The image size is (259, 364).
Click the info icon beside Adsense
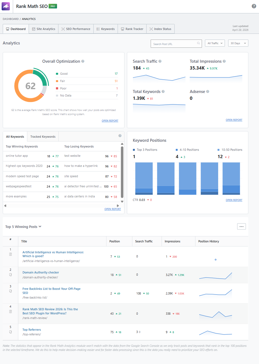click(208, 92)
